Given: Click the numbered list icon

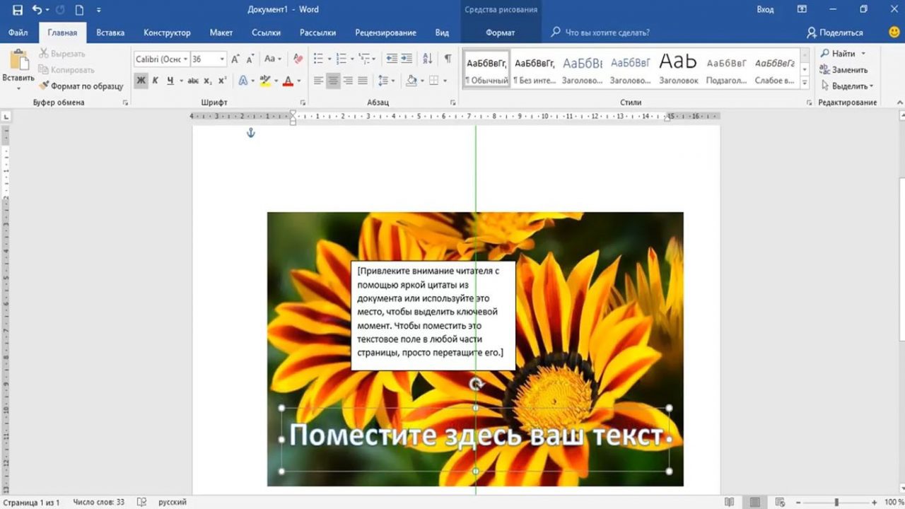Looking at the screenshot, I should click(x=342, y=59).
